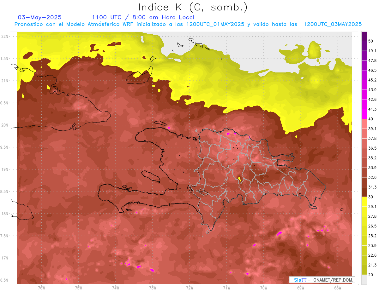Click legend value "36.5"
Image resolution: width=379 pixels, height=292 pixels.
pos(372,148)
